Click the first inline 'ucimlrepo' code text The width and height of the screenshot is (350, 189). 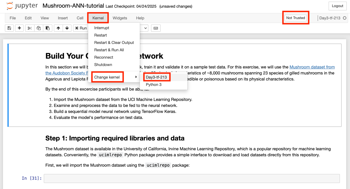click(110, 155)
